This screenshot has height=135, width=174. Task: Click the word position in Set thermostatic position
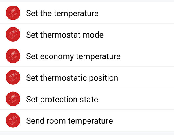click(104, 78)
